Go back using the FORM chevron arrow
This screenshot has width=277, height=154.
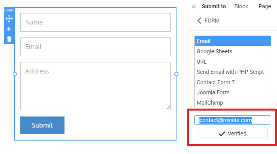[199, 21]
